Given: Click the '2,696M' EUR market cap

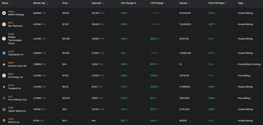Looking at the screenshot, I should click(x=37, y=64).
